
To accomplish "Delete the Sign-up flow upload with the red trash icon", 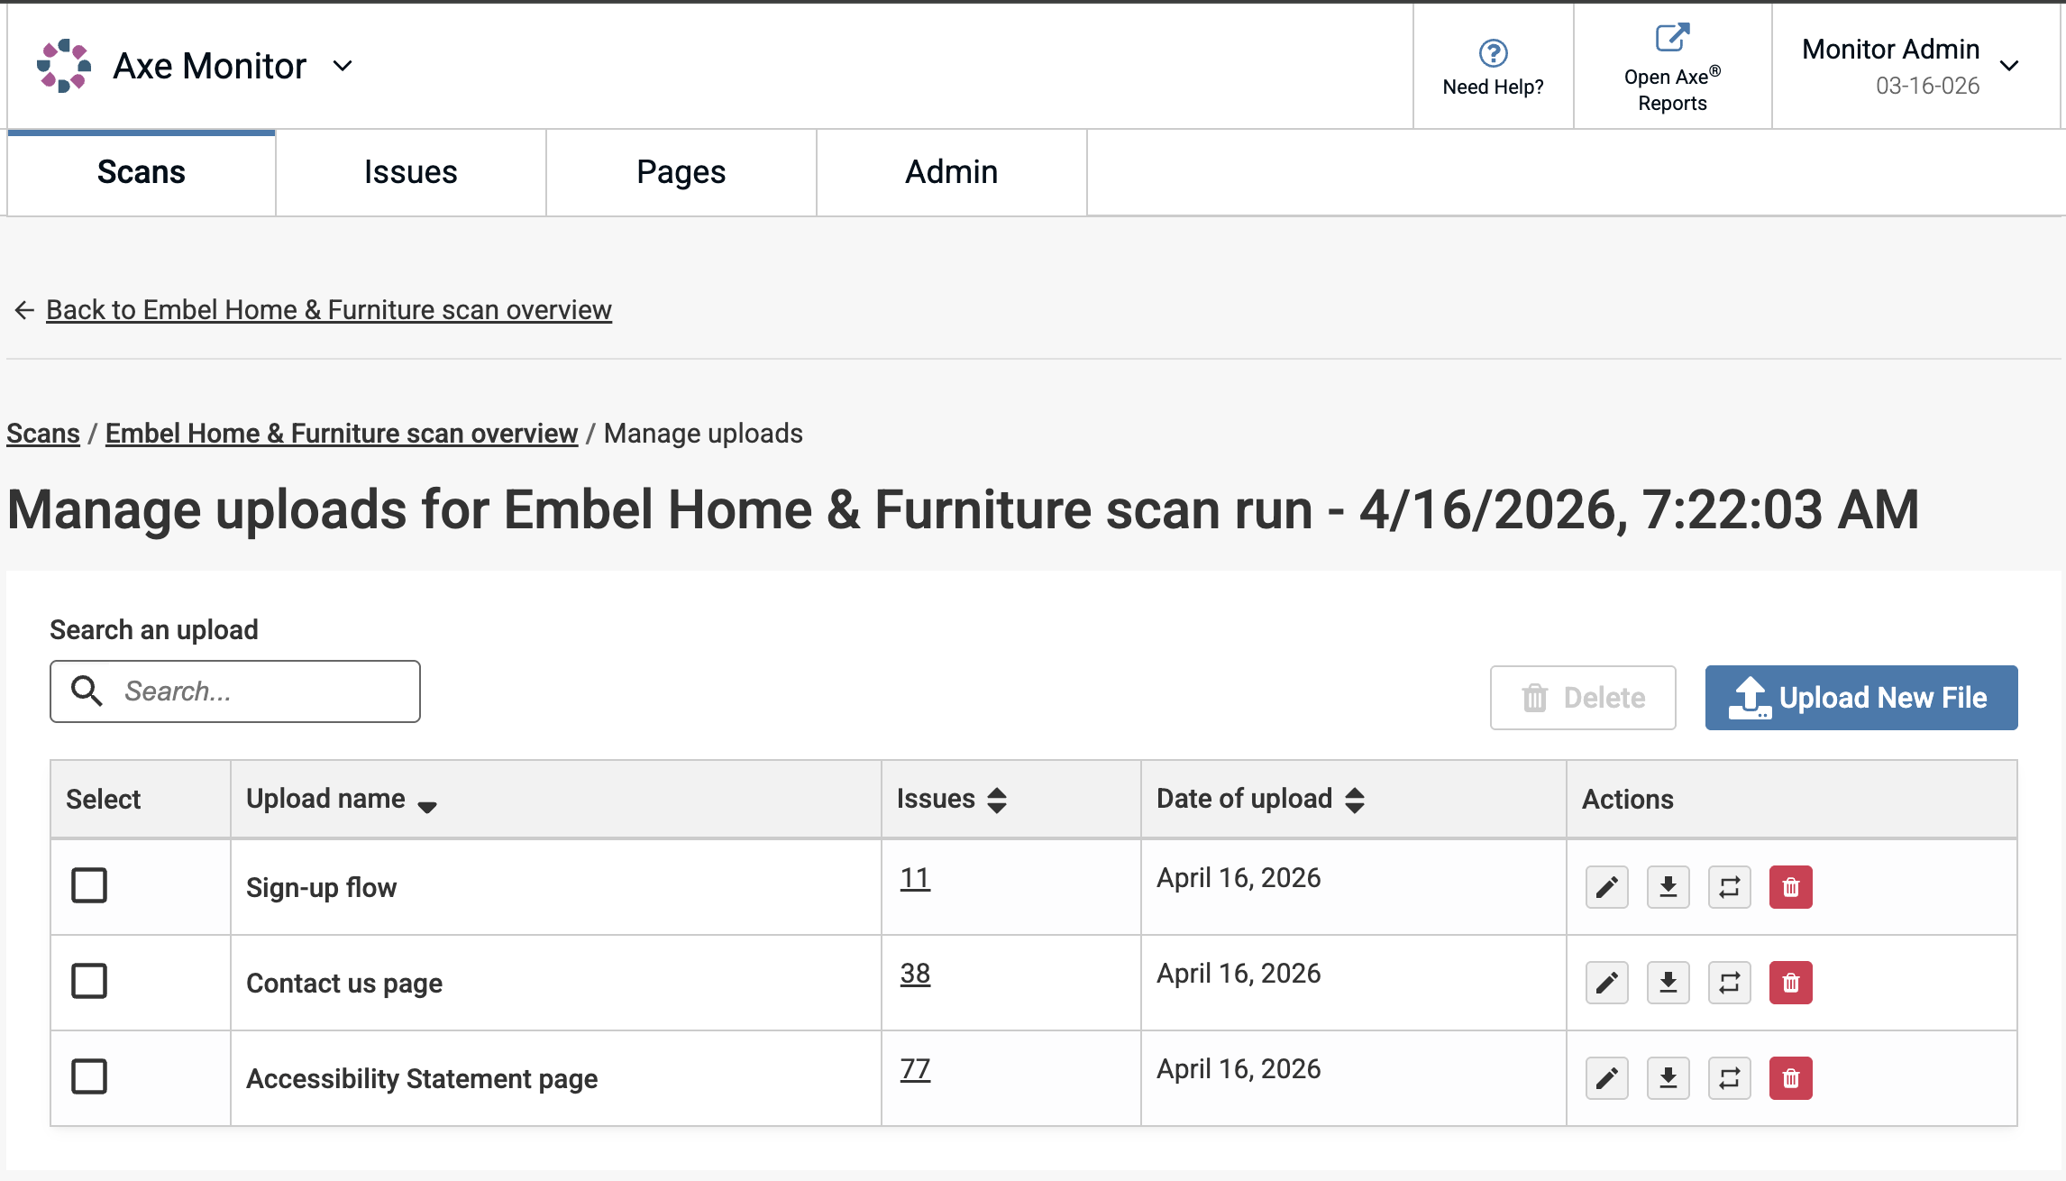I will [x=1790, y=887].
